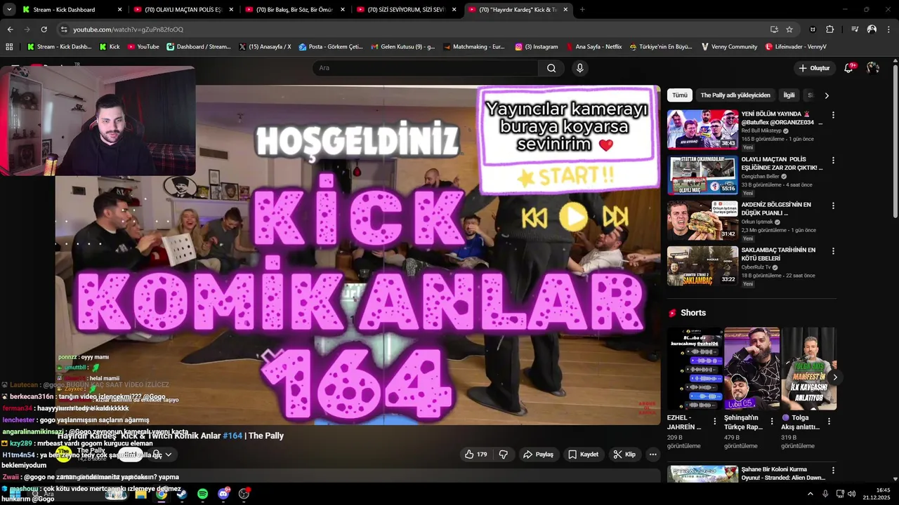This screenshot has height=505, width=899.
Task: Open the apps grid in bookmarks bar
Action: (9, 47)
